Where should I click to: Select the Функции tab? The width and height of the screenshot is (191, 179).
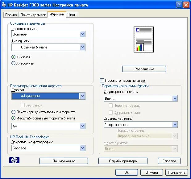click(57, 15)
